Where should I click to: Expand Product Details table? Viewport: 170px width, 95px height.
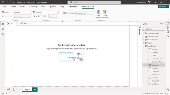(x=143, y=40)
